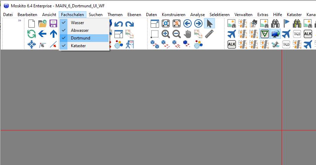316x165 pixels.
Task: Click the satellite icon in toolbar
Action: pyautogui.click(x=276, y=44)
